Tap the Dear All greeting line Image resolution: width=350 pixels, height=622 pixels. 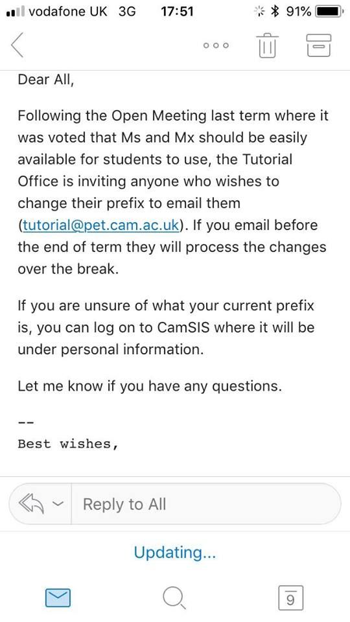coord(45,80)
